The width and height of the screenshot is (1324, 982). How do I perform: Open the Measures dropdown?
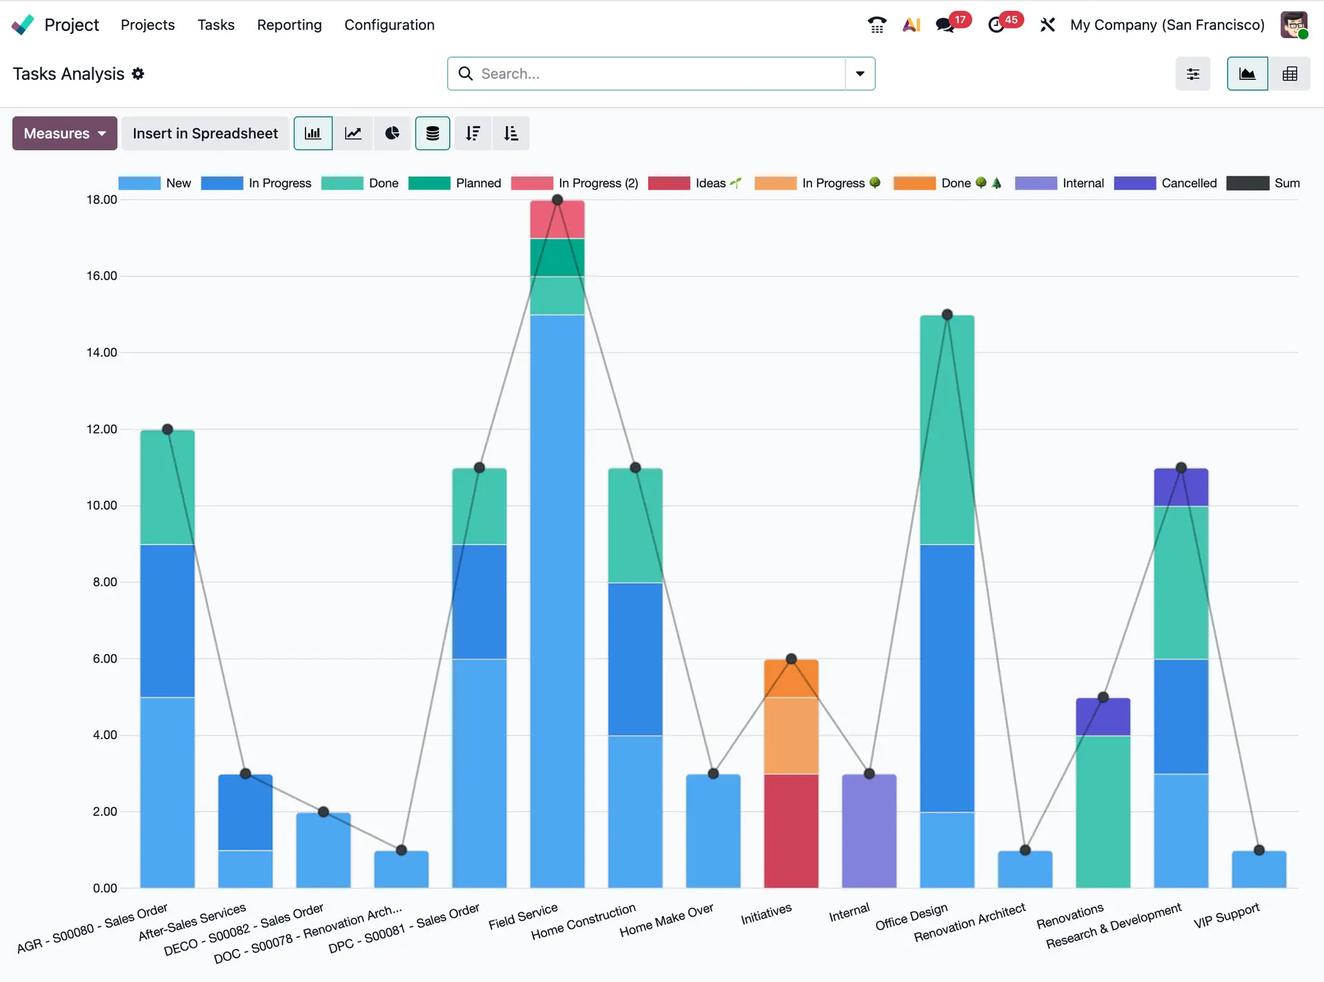(65, 133)
